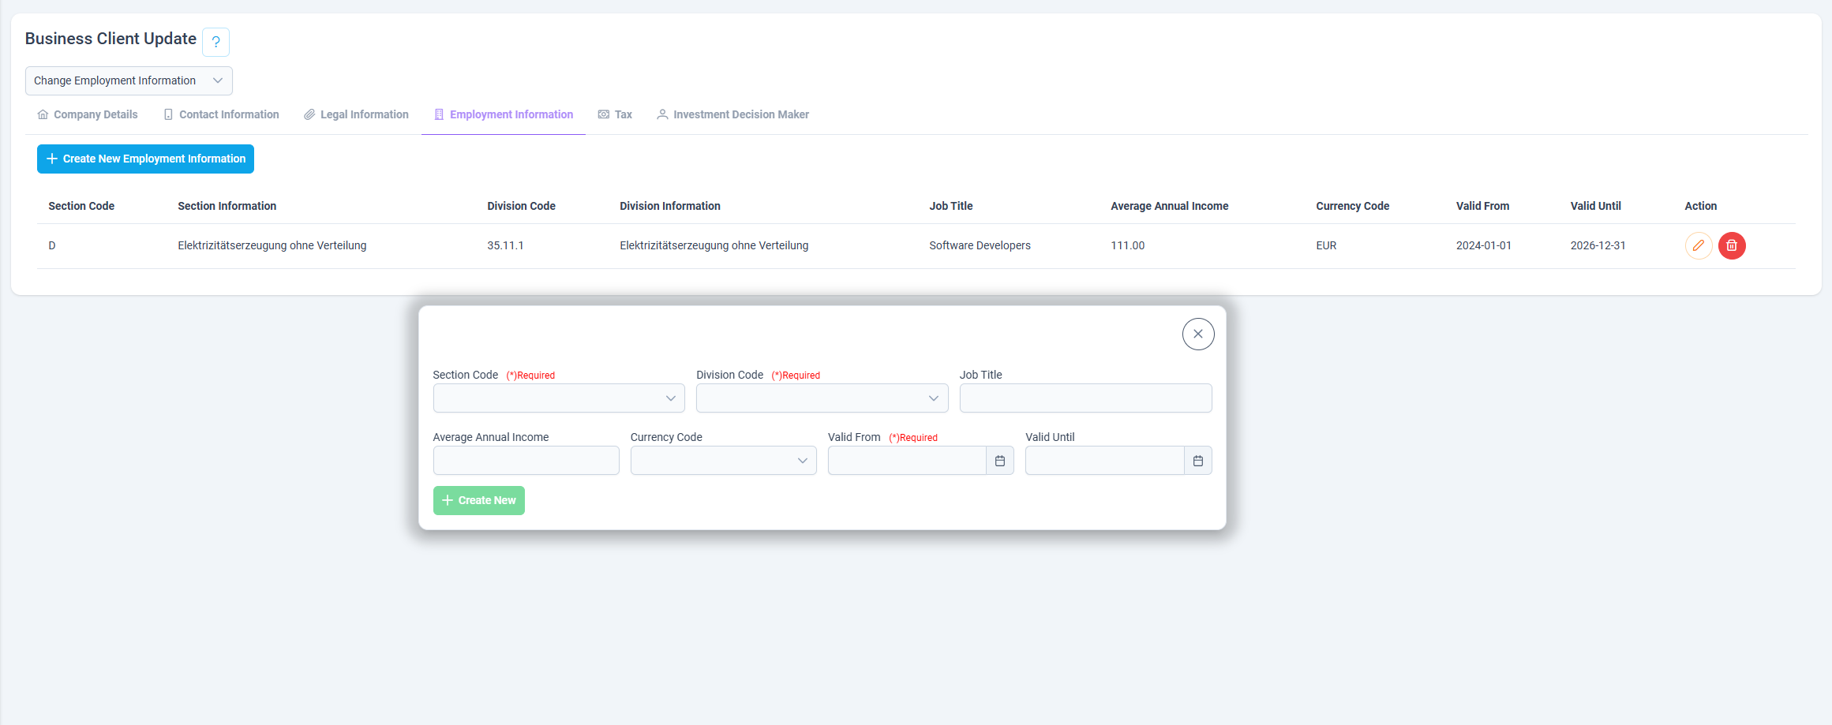Click the 111.00 income cell
Viewport: 1832px width, 725px height.
(1128, 245)
